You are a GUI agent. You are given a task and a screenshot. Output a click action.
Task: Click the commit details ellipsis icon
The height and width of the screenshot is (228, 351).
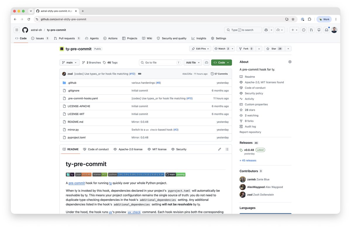click(140, 74)
